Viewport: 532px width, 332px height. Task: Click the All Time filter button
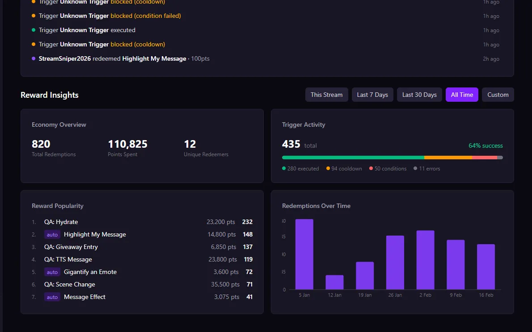click(462, 95)
